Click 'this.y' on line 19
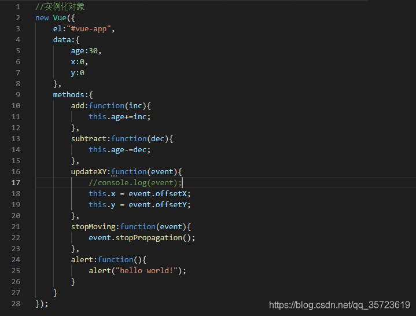Viewport: 416px width, 316px height. (x=102, y=205)
